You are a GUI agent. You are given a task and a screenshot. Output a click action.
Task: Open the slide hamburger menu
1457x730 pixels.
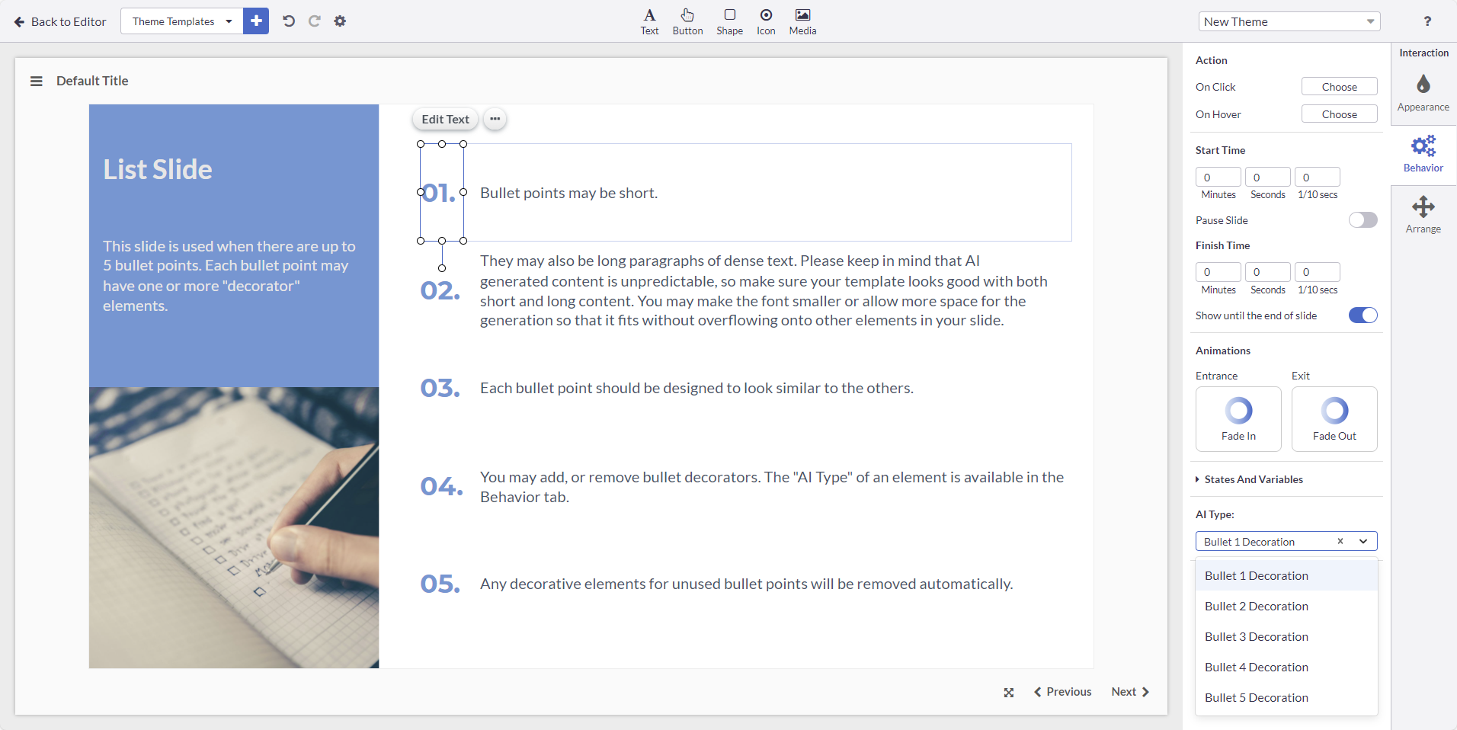point(36,81)
